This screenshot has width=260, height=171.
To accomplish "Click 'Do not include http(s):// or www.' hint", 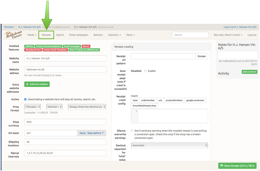I will point(43,75).
